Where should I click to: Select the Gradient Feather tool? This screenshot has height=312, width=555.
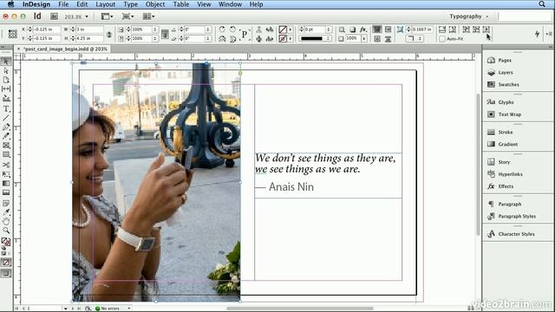tap(6, 192)
